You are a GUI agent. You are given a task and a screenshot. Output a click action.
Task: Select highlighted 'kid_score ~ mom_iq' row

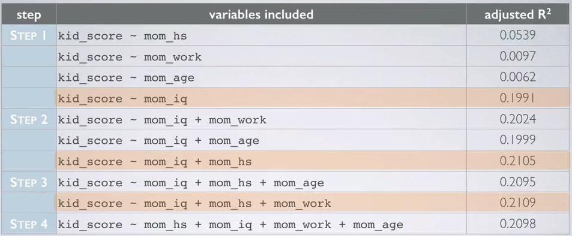pos(312,99)
